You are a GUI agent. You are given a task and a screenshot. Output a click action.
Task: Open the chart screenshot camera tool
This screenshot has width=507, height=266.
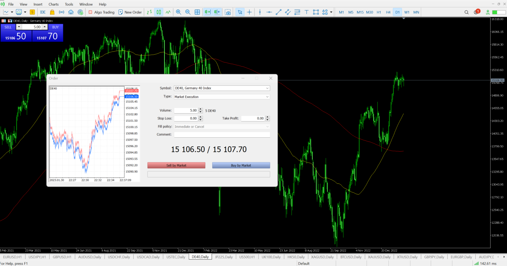pyautogui.click(x=228, y=12)
